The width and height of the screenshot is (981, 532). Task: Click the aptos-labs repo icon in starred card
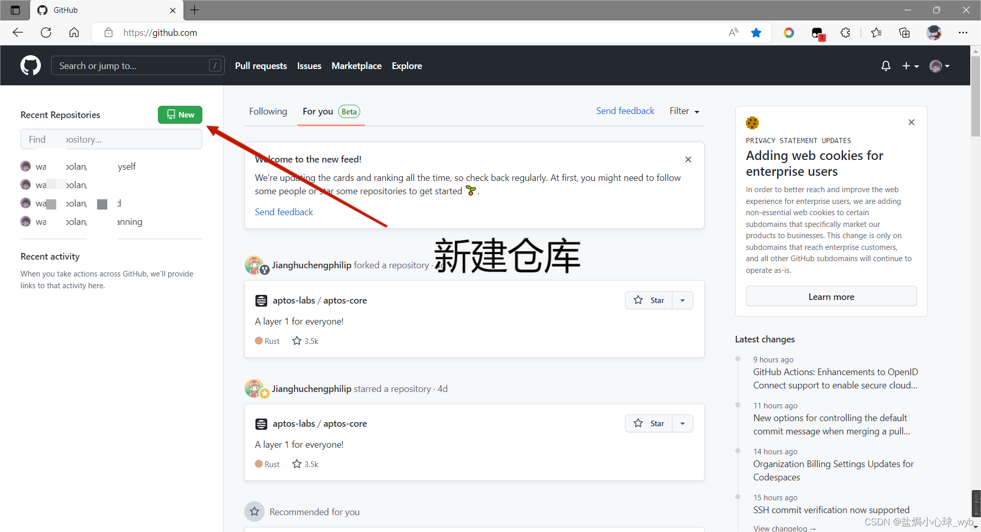click(261, 424)
